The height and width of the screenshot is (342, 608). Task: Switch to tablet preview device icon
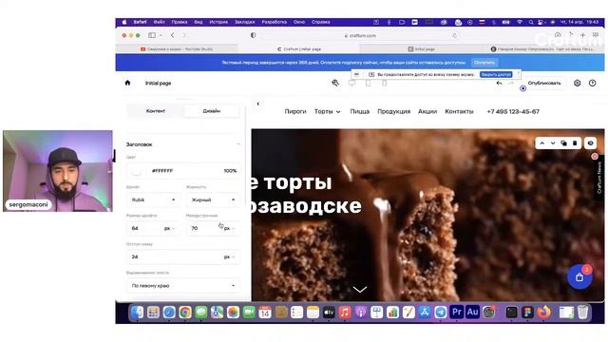tap(368, 83)
